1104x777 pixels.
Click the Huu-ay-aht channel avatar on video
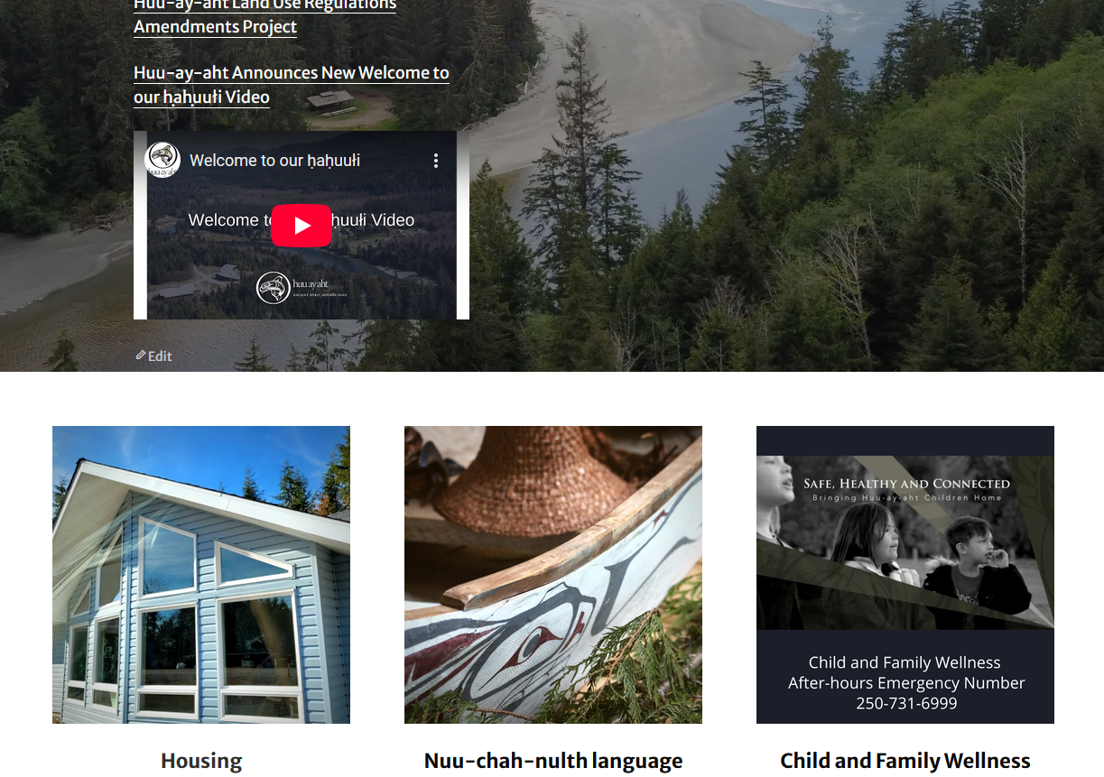(x=163, y=160)
